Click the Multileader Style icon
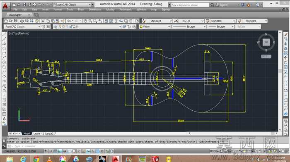This screenshot has height=162, width=290. (239, 21)
